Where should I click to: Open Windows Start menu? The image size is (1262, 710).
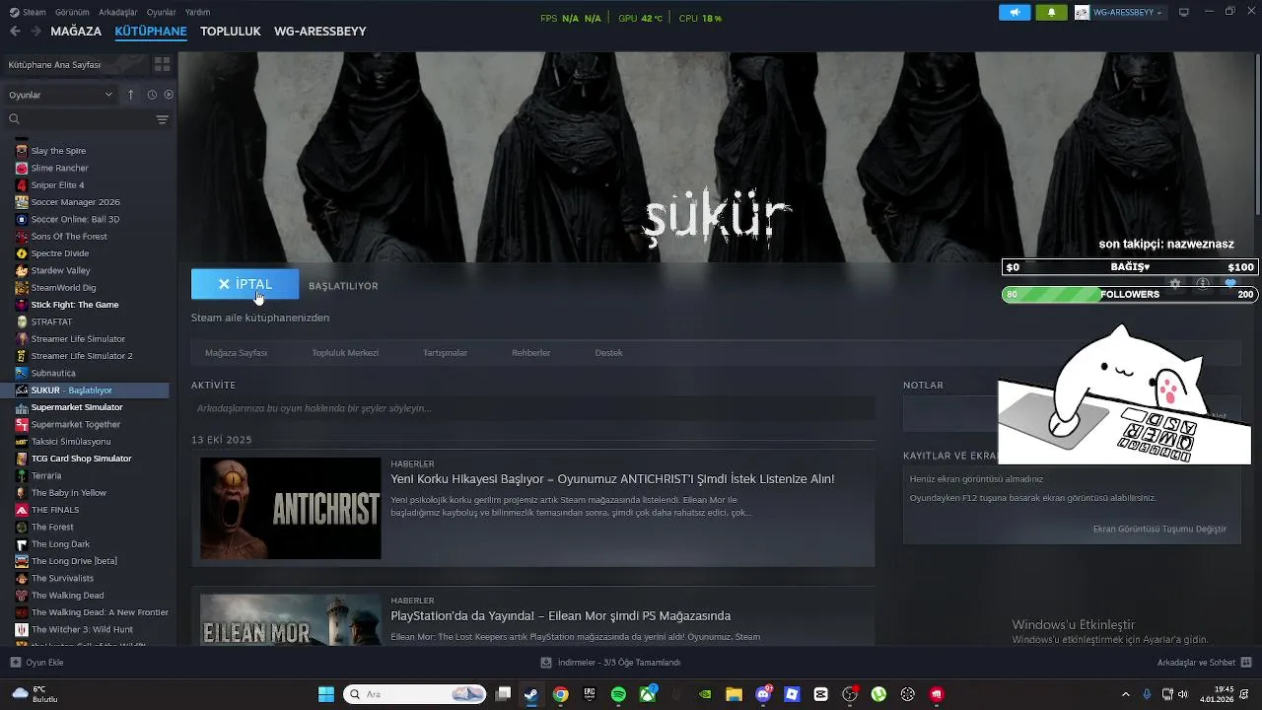[325, 694]
